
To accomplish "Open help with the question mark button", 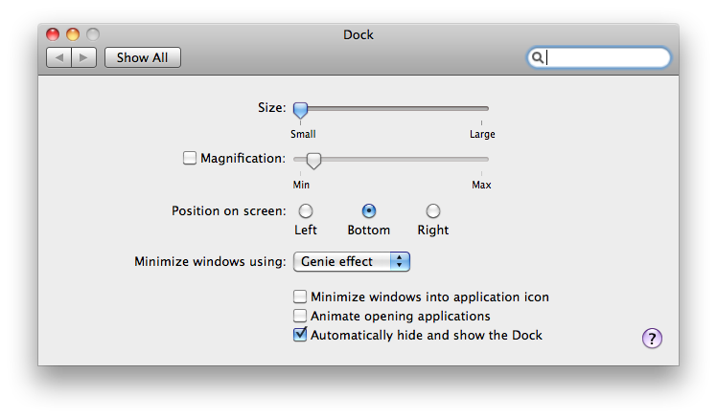I will [652, 339].
